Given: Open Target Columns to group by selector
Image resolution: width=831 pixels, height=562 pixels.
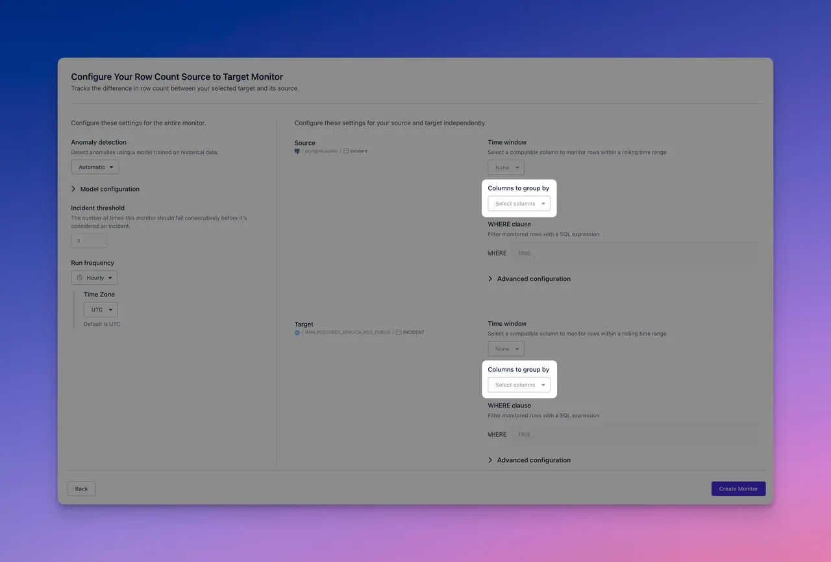Looking at the screenshot, I should pyautogui.click(x=519, y=385).
